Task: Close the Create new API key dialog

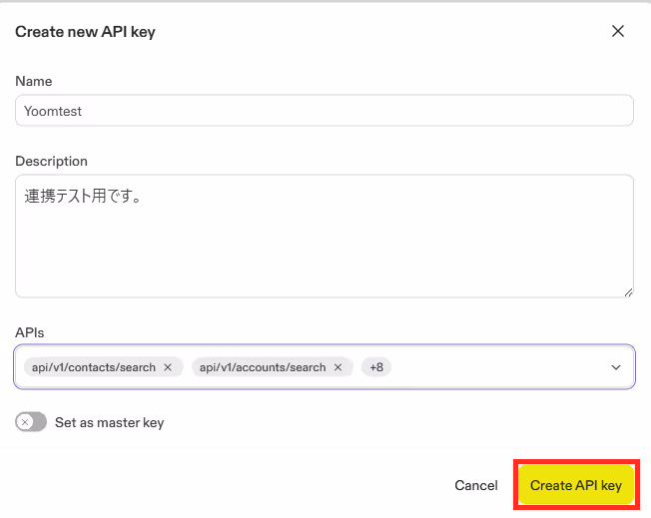Action: pyautogui.click(x=618, y=31)
